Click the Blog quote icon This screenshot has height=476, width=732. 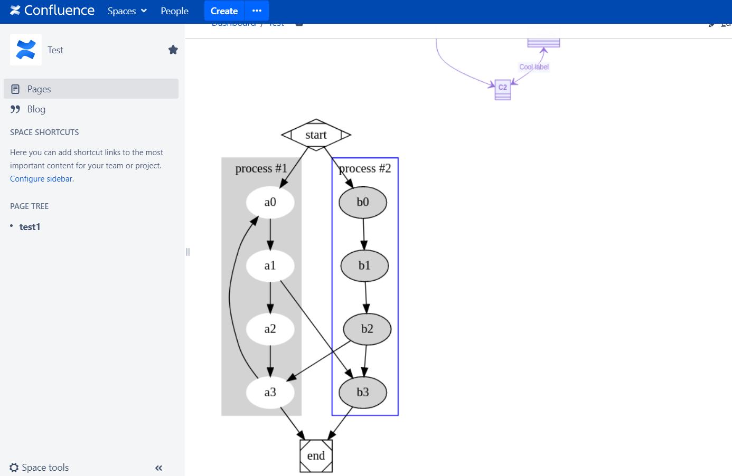pyautogui.click(x=15, y=109)
